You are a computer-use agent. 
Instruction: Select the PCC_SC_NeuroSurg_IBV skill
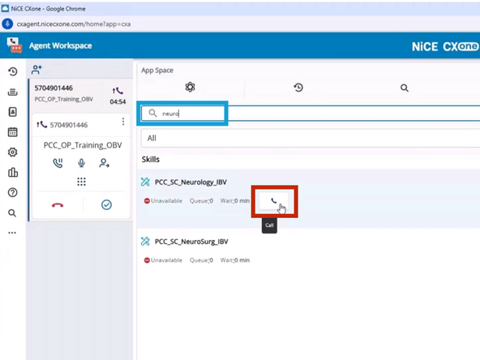pyautogui.click(x=191, y=242)
